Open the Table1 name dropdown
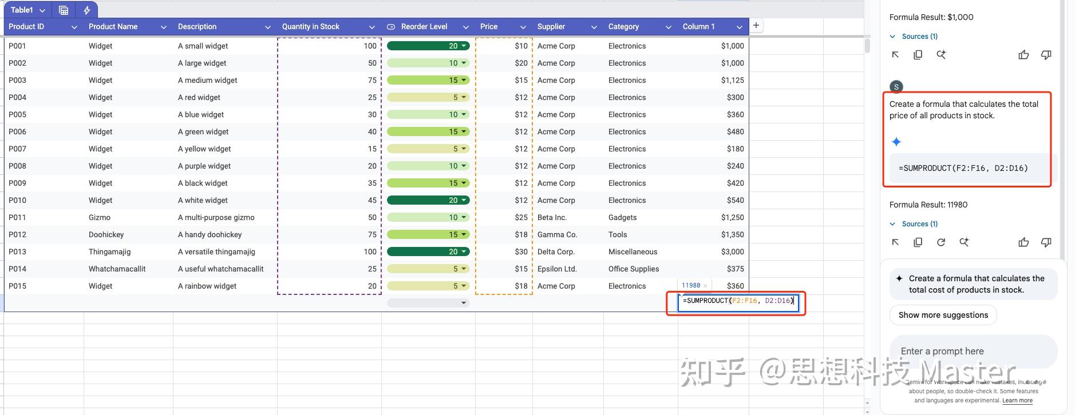This screenshot has width=1075, height=415. pos(42,10)
